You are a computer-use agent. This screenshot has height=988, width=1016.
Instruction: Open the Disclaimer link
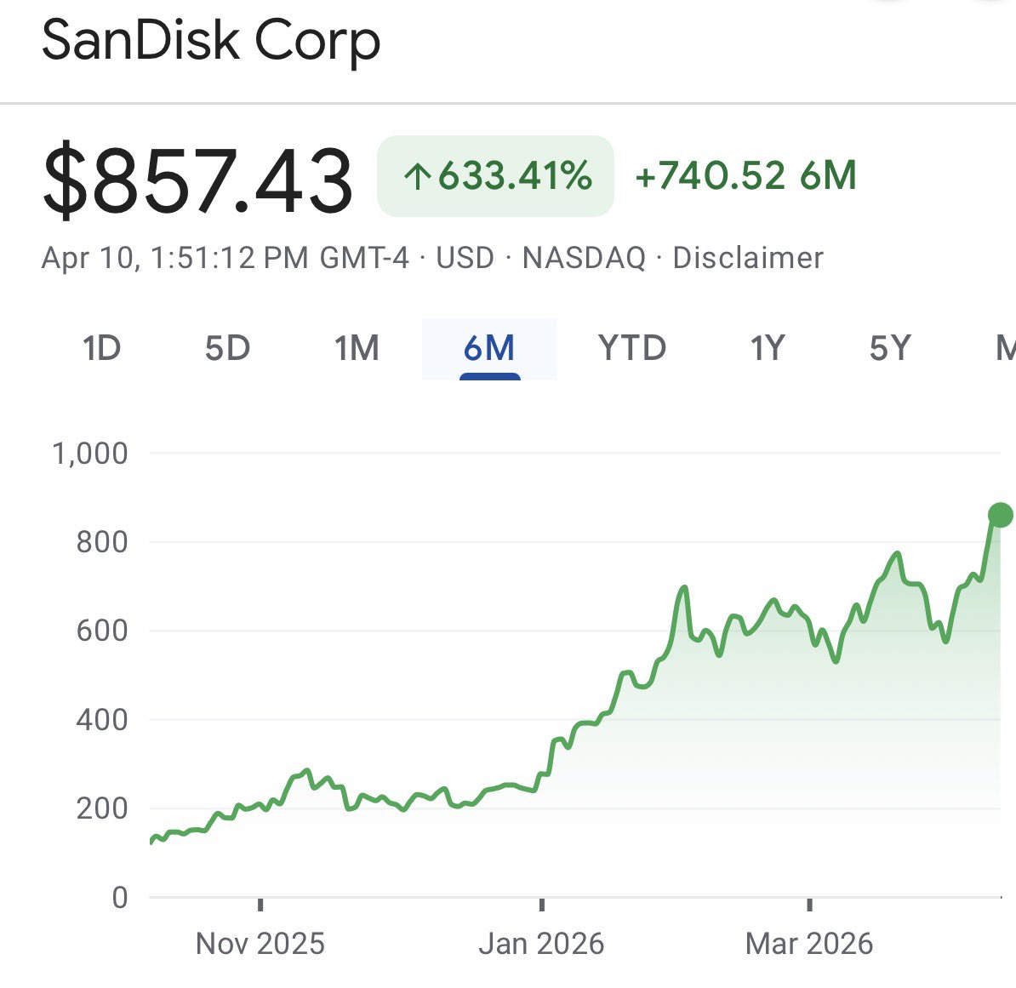click(x=748, y=258)
